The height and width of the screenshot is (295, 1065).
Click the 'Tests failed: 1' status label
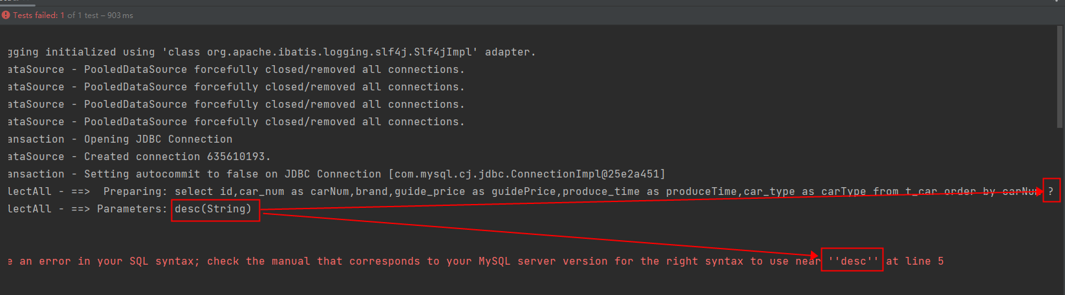point(39,15)
